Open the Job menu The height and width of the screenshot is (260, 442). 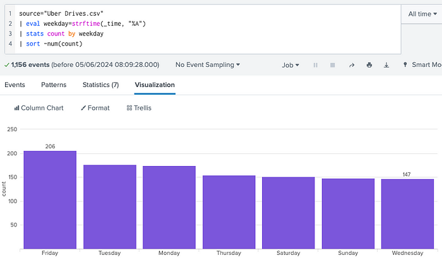tap(290, 65)
